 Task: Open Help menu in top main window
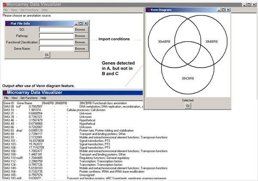[x=45, y=9]
